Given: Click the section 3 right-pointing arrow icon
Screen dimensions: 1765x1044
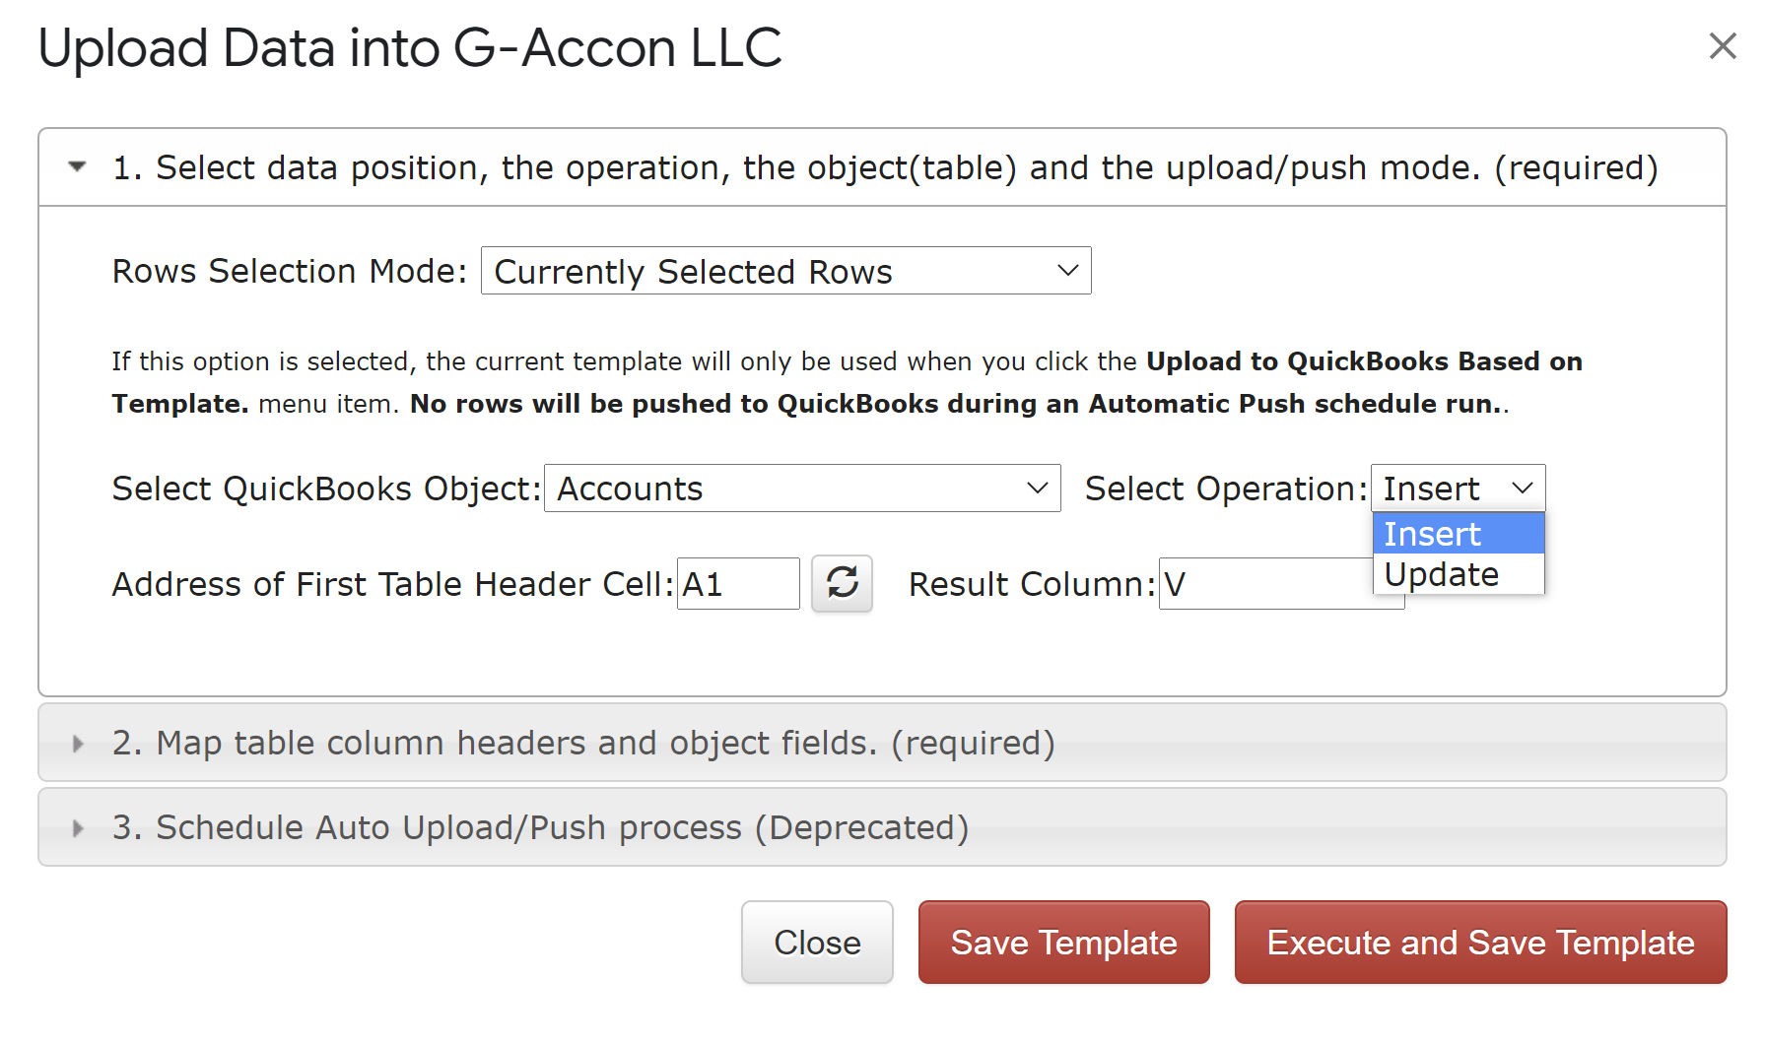Looking at the screenshot, I should point(78,828).
